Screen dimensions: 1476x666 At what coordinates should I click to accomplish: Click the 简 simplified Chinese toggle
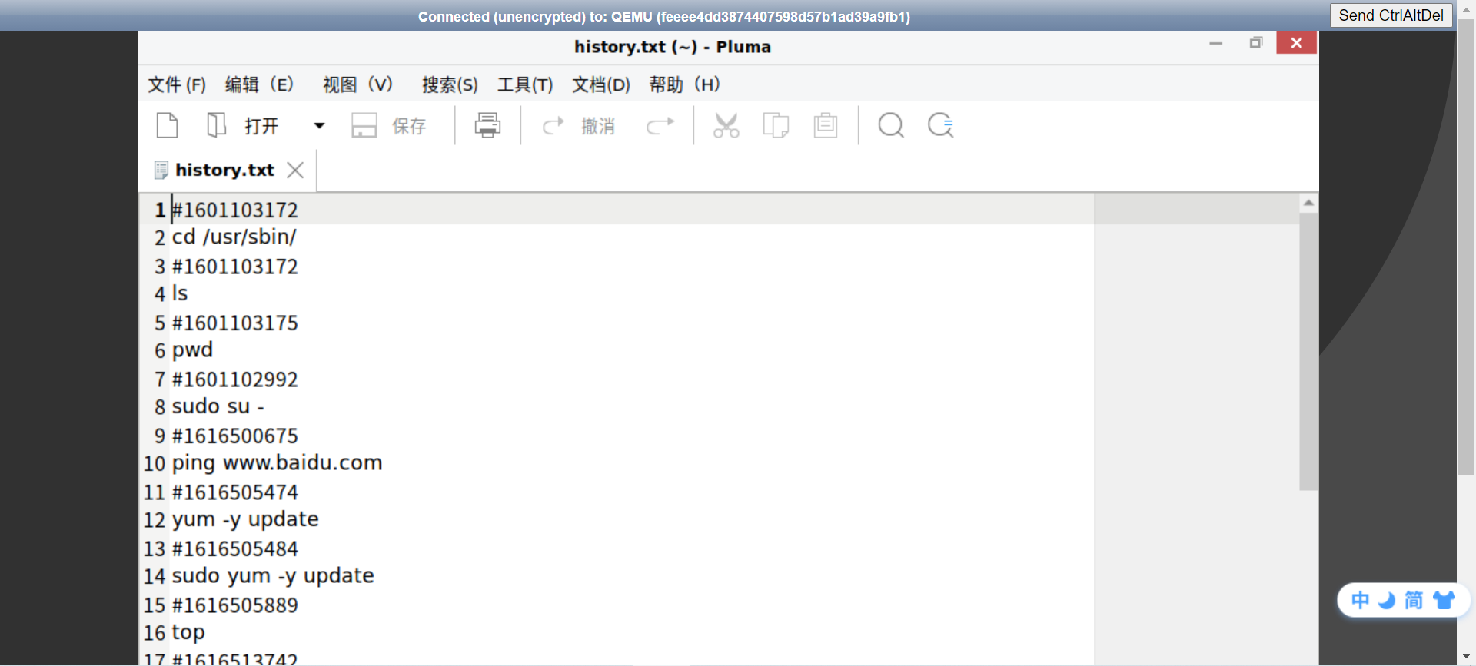(x=1414, y=600)
